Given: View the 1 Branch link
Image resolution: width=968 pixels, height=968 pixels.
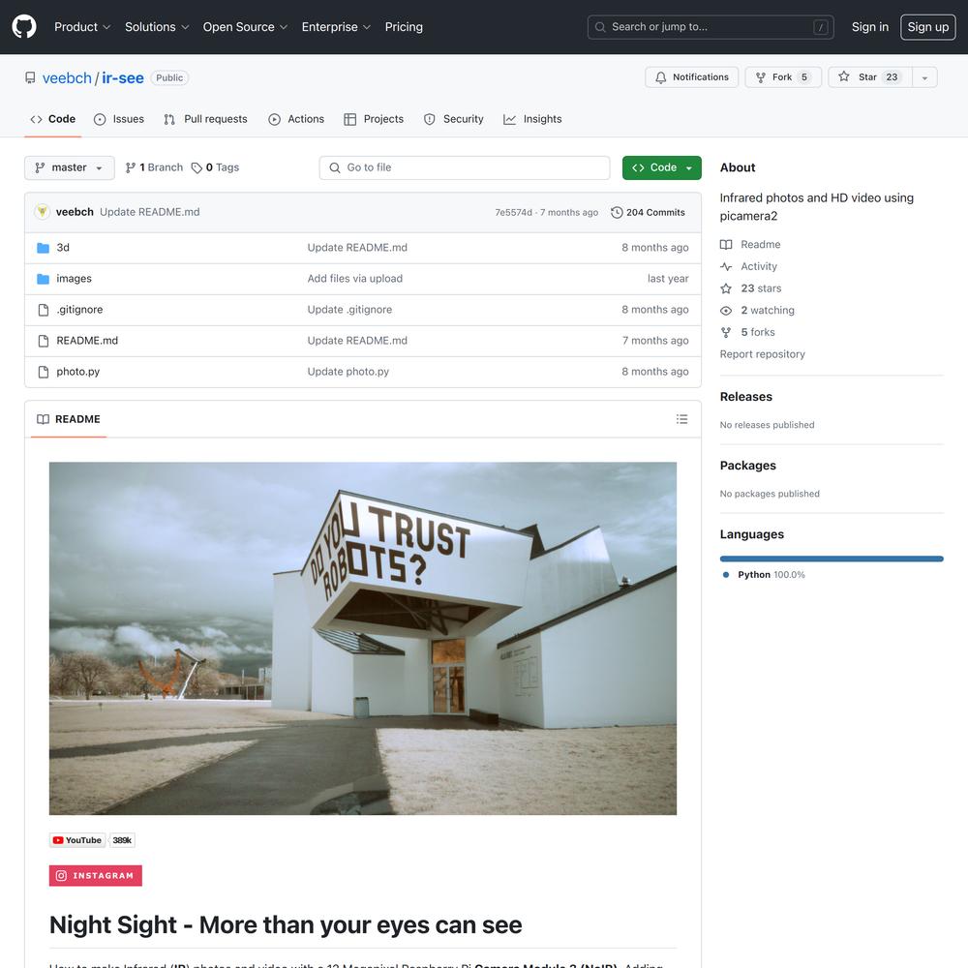Looking at the screenshot, I should (154, 167).
